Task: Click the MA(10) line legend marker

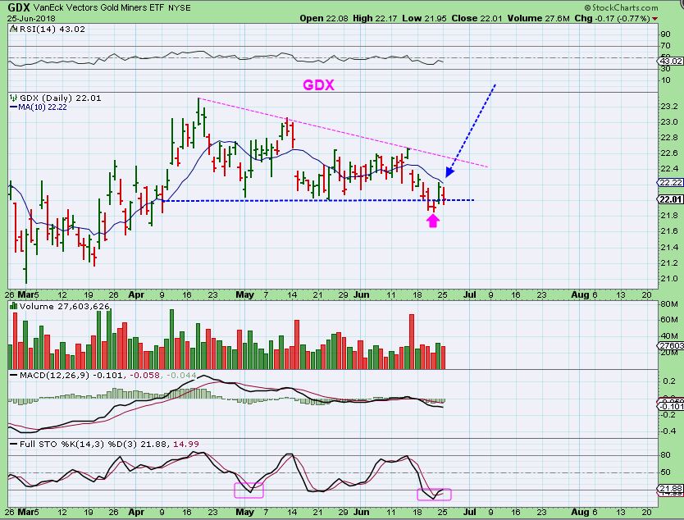Action: click(x=13, y=107)
